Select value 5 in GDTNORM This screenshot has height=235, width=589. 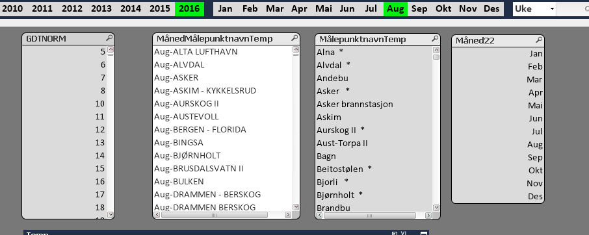click(x=64, y=52)
